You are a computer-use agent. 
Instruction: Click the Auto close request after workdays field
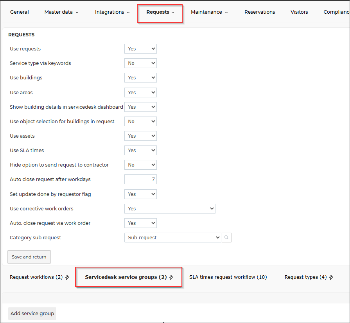[140, 179]
